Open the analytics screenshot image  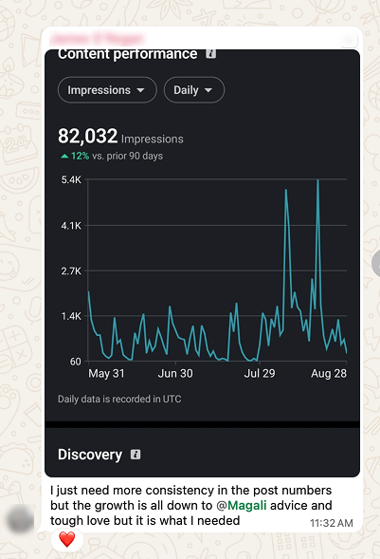(x=202, y=263)
